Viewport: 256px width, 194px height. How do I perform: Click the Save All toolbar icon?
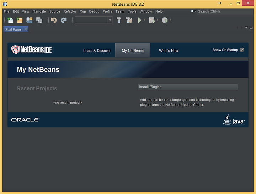[x=39, y=20]
